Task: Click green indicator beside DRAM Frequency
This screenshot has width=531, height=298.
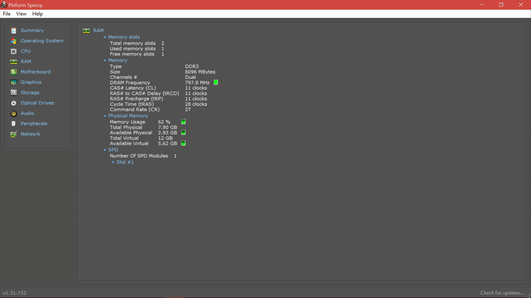Action: (216, 82)
